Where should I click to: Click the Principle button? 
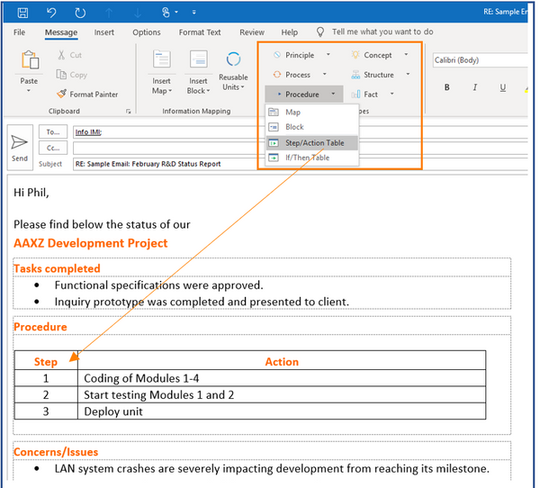click(x=293, y=55)
